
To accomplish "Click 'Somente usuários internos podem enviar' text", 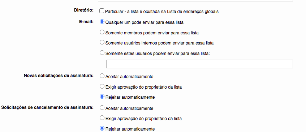I will 159,43.
